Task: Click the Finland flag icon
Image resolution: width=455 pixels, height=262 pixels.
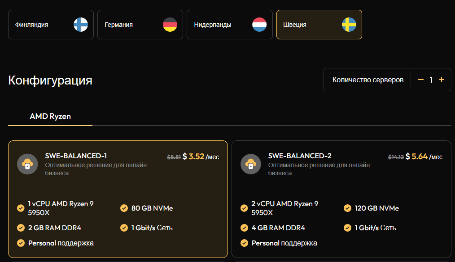Action: 80,25
